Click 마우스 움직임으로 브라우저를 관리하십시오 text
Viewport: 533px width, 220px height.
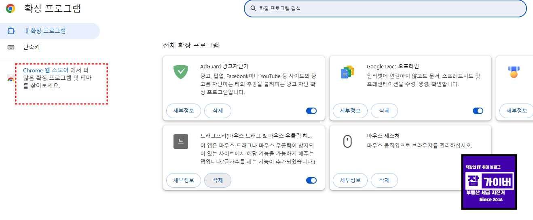click(x=419, y=146)
